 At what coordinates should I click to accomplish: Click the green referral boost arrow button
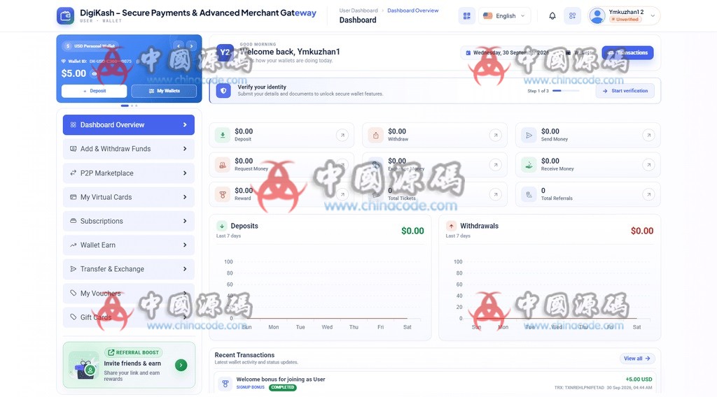pos(181,365)
